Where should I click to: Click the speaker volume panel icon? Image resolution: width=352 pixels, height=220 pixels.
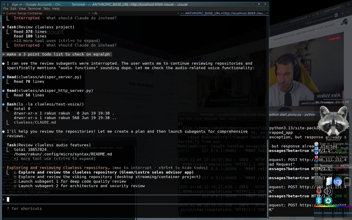click(328, 191)
